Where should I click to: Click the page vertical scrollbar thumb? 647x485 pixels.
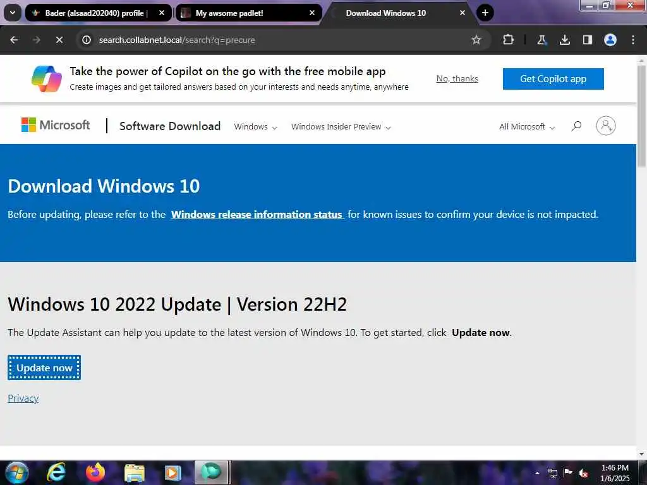[642, 116]
